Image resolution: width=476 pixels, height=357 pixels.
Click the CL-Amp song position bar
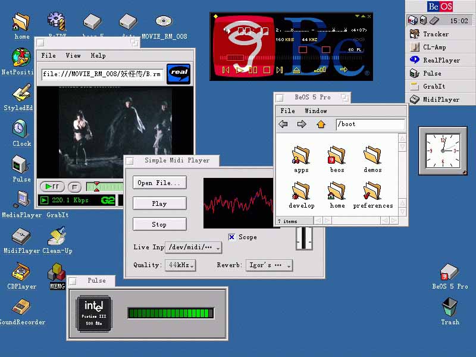pyautogui.click(x=292, y=57)
